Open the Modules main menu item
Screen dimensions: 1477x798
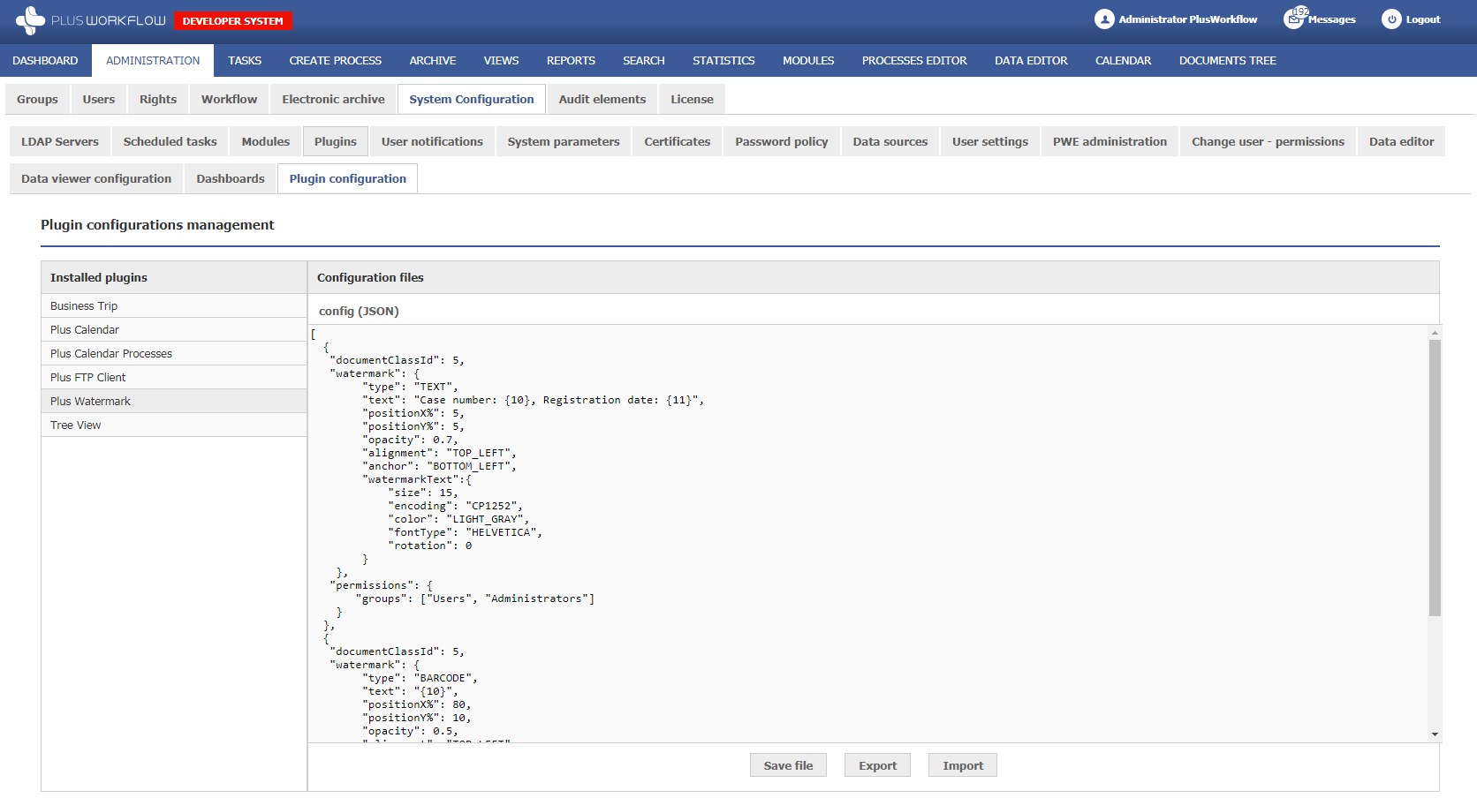coord(808,61)
